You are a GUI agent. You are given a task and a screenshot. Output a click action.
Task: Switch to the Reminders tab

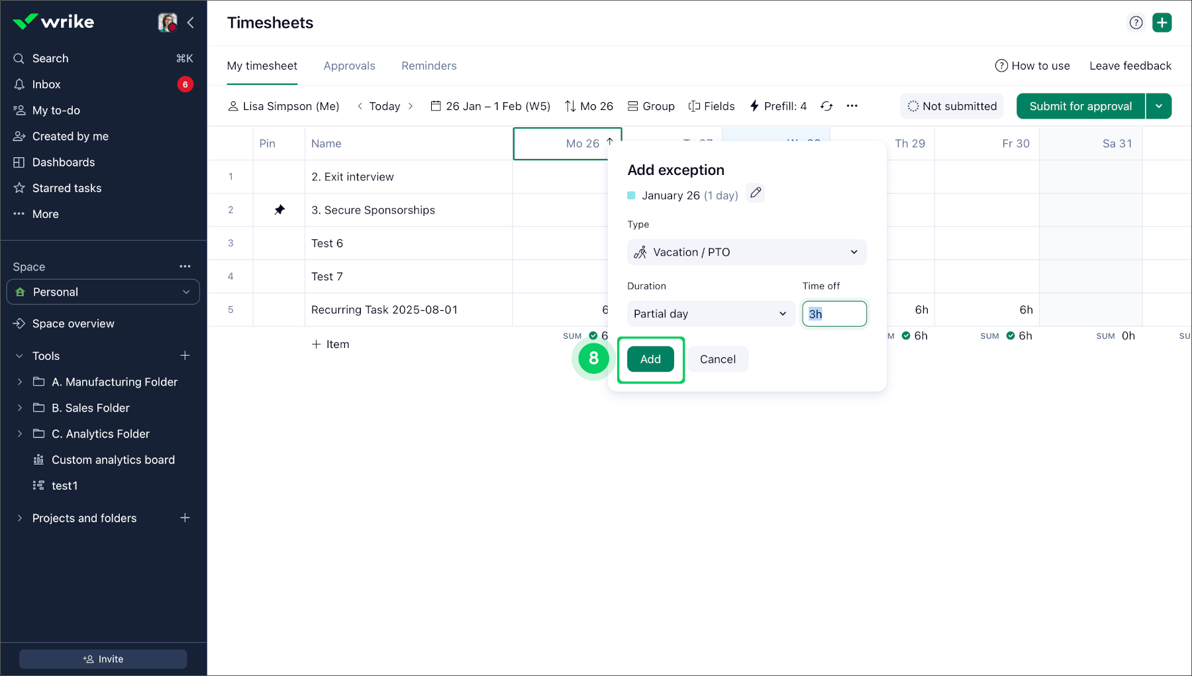[428, 66]
